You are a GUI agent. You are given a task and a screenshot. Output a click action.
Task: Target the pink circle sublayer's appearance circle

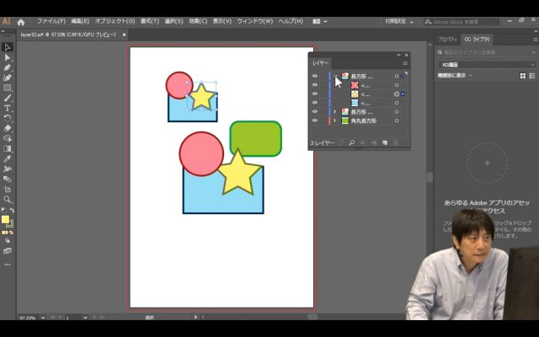click(397, 85)
